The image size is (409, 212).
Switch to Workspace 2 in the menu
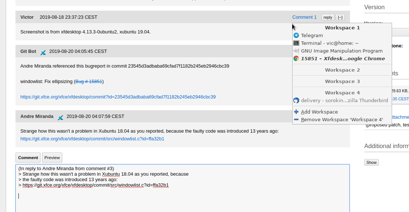pos(342,70)
